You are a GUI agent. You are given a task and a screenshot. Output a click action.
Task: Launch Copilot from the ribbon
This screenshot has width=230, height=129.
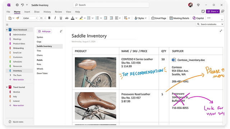(x=198, y=18)
